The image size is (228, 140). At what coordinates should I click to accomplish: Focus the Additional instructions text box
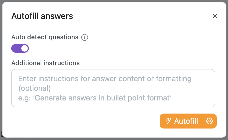113,88
